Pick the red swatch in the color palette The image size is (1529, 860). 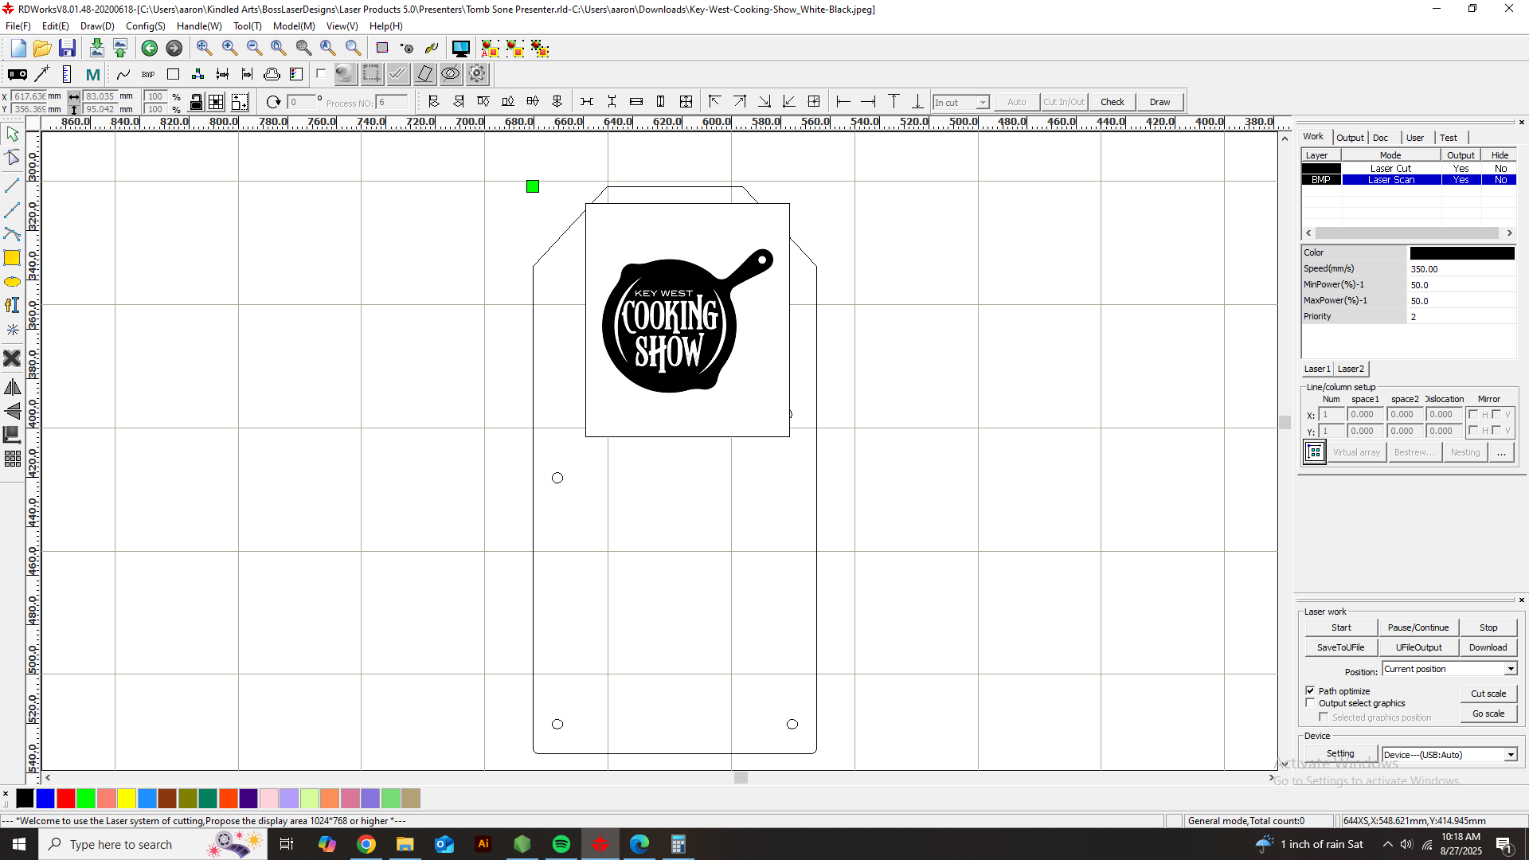click(66, 798)
